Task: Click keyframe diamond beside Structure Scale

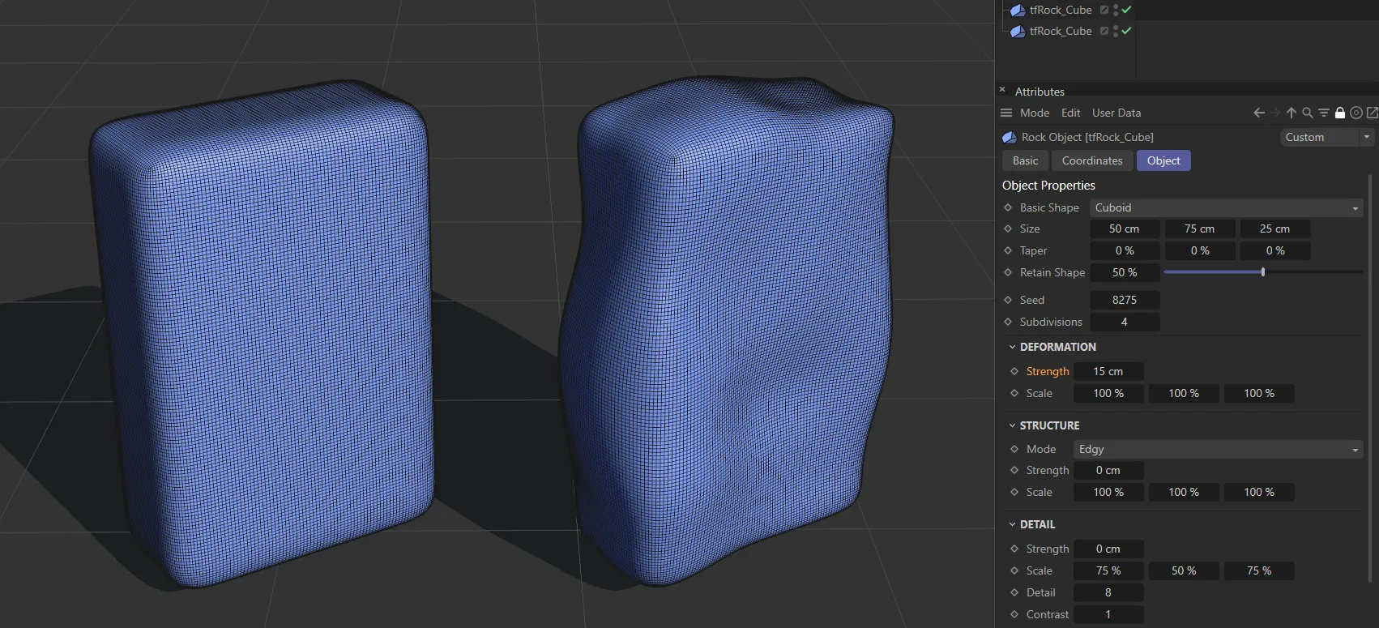Action: tap(1014, 492)
